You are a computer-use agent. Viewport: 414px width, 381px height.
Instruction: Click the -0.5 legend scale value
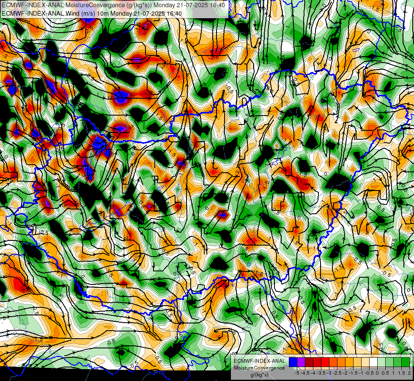[369, 373]
